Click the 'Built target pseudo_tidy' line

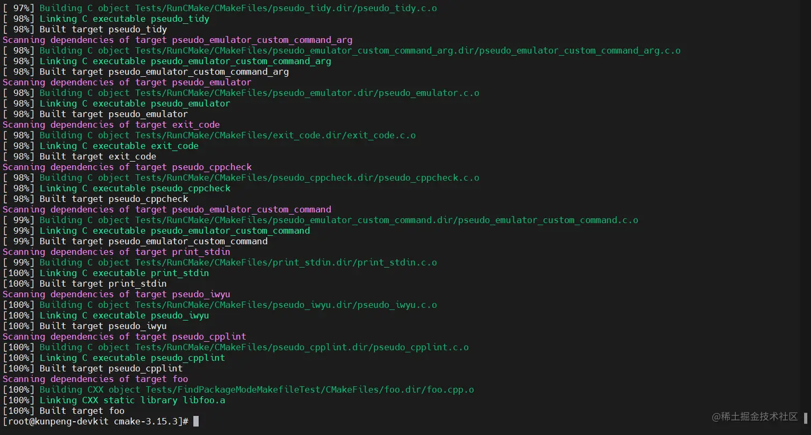point(85,30)
